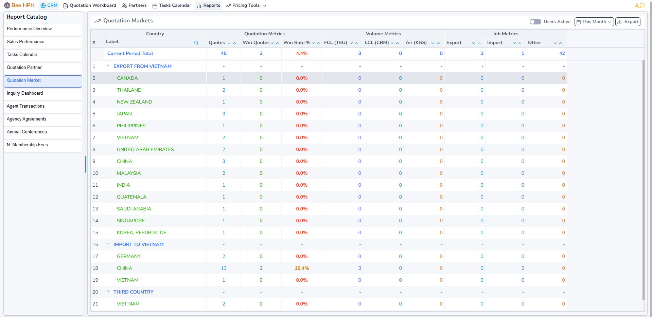
Task: Collapse the EXPORT FROM VIETNAM group
Action: click(x=108, y=66)
